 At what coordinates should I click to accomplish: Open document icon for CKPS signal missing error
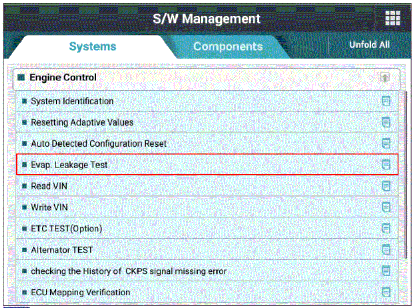[x=386, y=271]
